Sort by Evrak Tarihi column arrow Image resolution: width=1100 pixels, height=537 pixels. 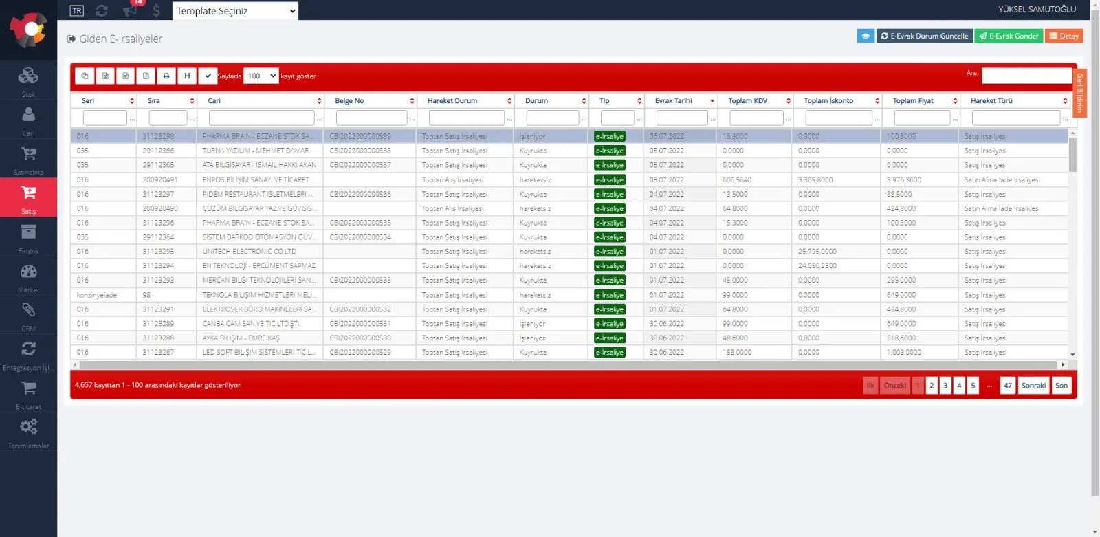pyautogui.click(x=712, y=101)
